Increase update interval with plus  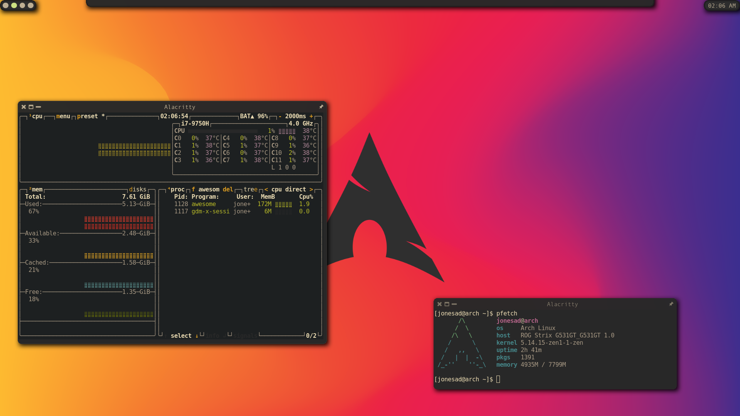[311, 116]
